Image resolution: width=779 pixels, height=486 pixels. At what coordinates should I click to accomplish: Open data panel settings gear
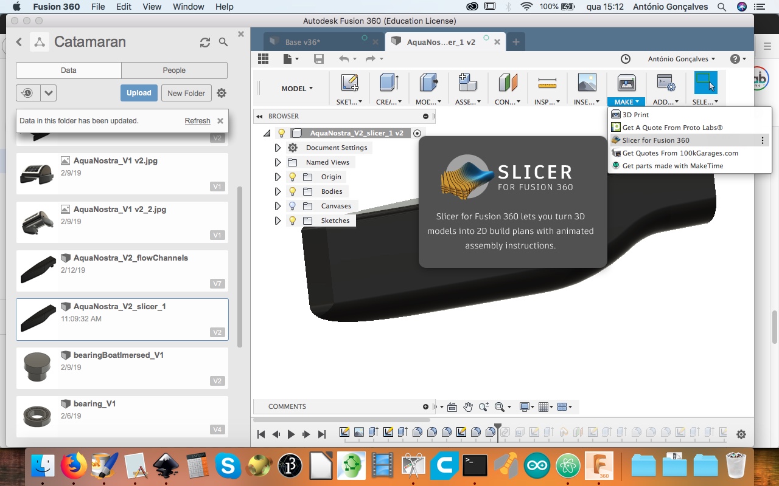click(222, 93)
